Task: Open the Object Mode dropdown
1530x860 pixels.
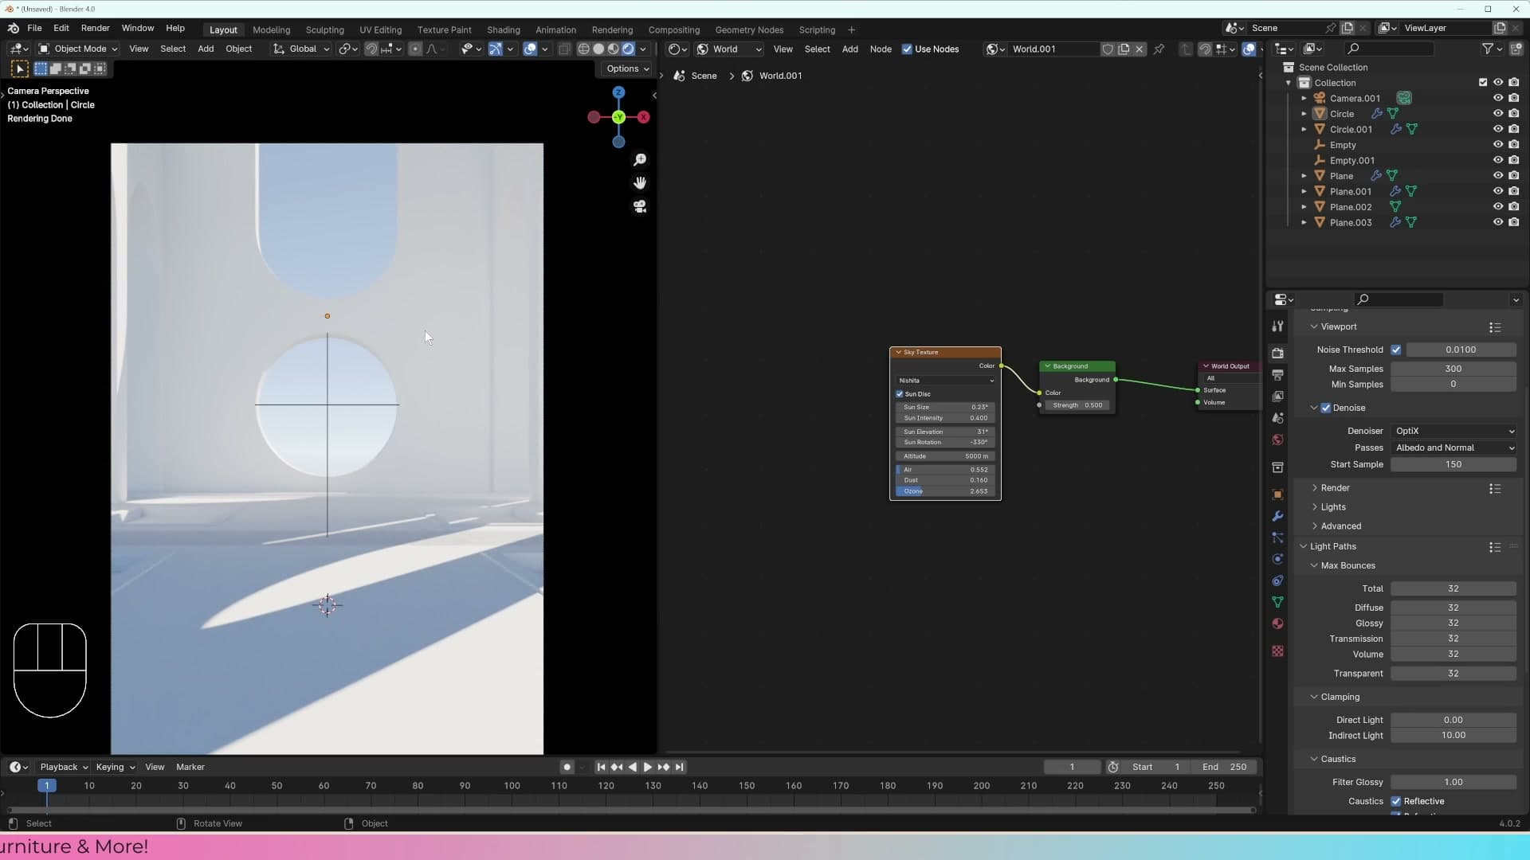Action: coord(78,49)
